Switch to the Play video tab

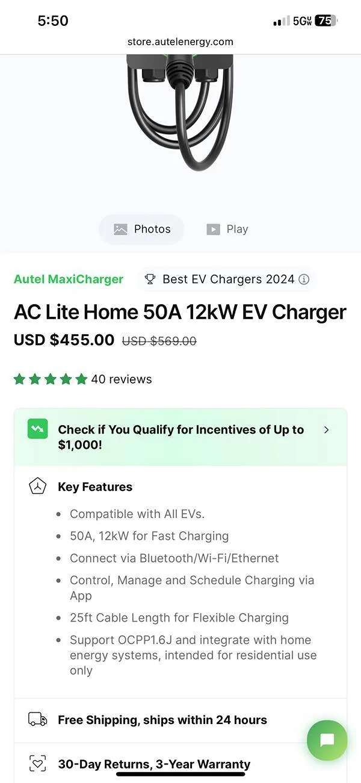point(227,229)
